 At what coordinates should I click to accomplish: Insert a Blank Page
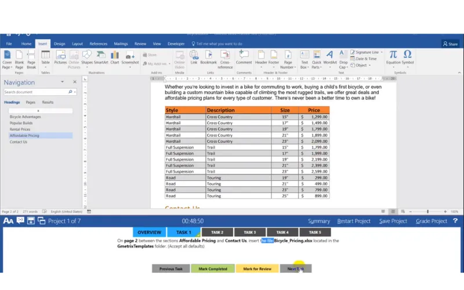click(x=19, y=60)
